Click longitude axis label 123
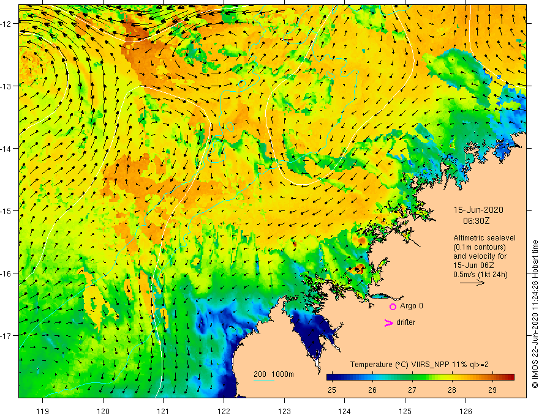The height and width of the screenshot is (416, 539). (x=284, y=411)
